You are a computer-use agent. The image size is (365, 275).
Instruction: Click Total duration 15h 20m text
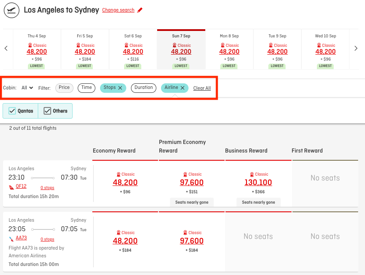pos(34,196)
